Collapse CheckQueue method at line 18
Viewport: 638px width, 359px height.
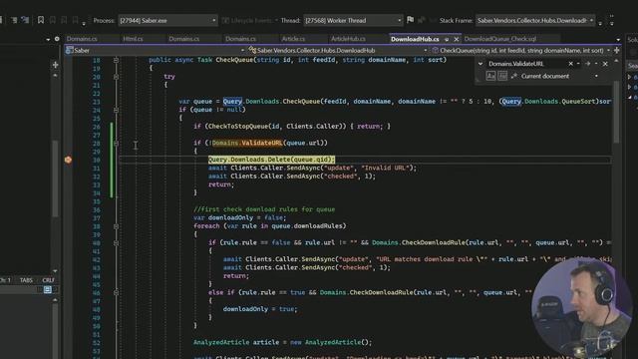pyautogui.click(x=116, y=60)
